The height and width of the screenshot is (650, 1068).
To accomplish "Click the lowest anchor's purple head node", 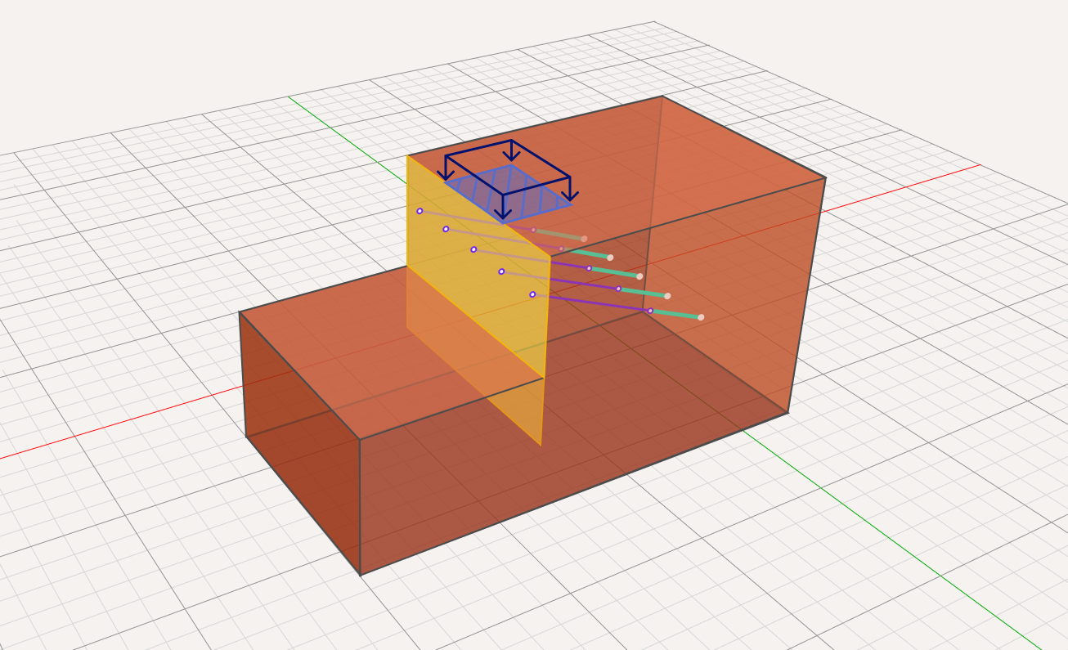I will click(532, 294).
